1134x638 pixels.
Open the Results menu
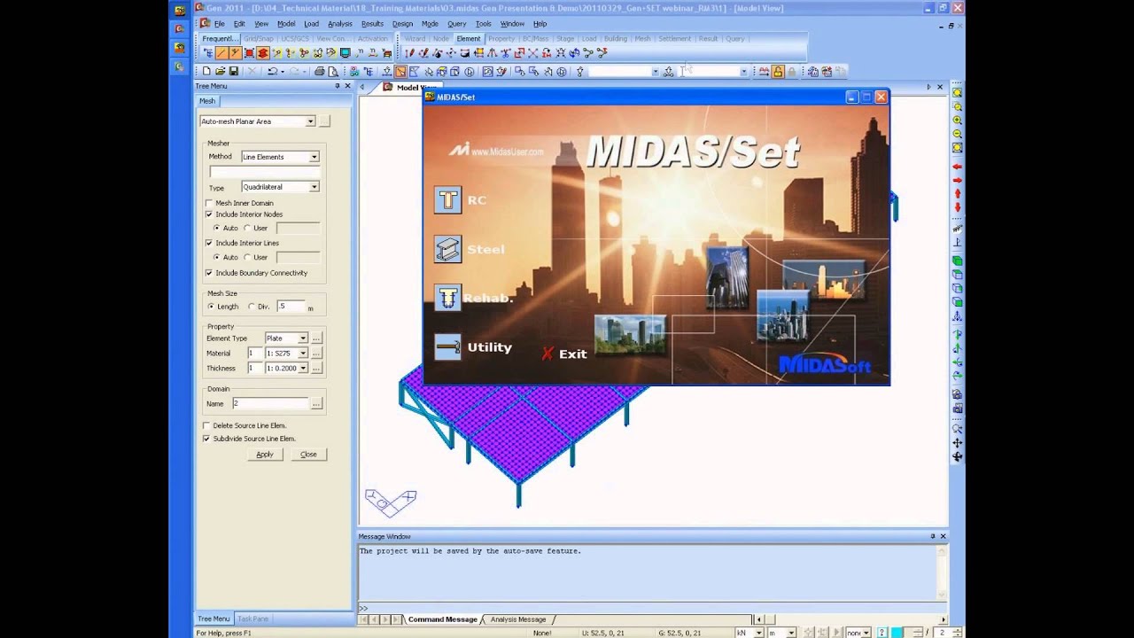click(372, 24)
